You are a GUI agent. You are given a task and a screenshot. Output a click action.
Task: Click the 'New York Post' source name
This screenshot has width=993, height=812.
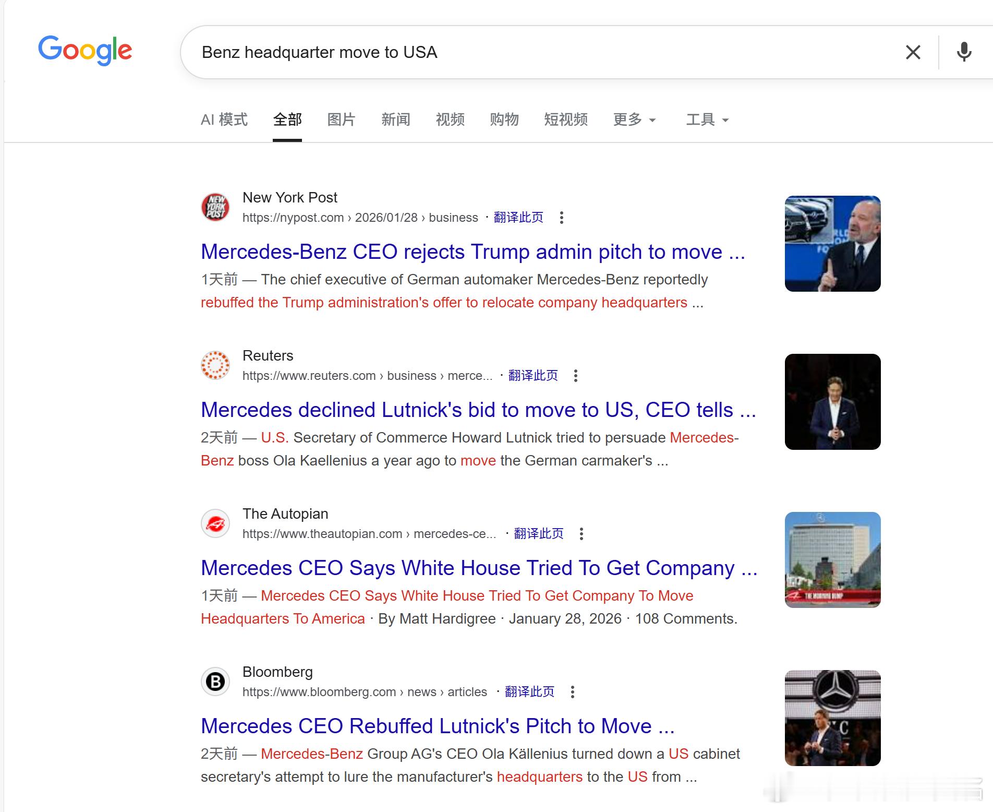point(290,198)
